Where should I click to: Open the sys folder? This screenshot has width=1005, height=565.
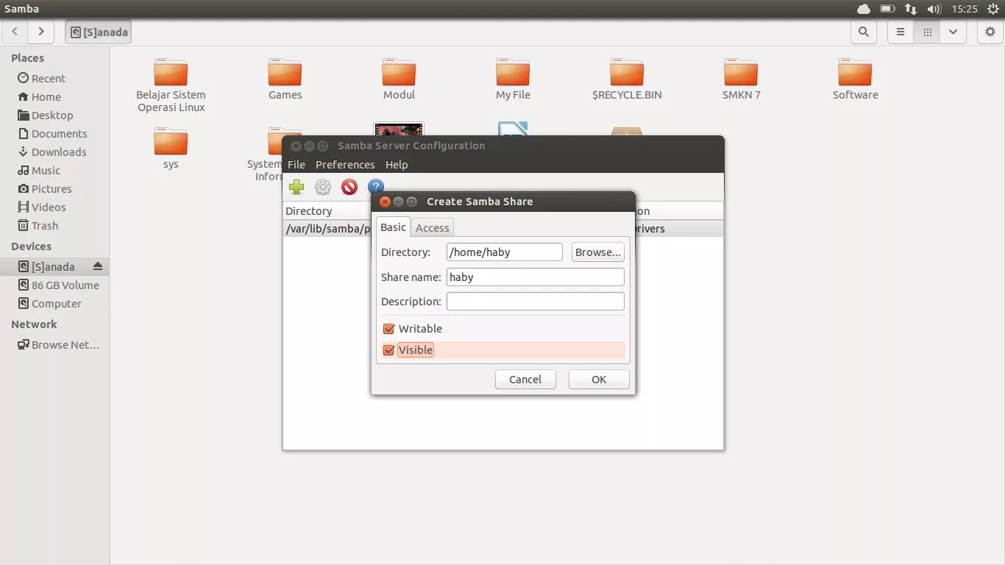tap(171, 149)
